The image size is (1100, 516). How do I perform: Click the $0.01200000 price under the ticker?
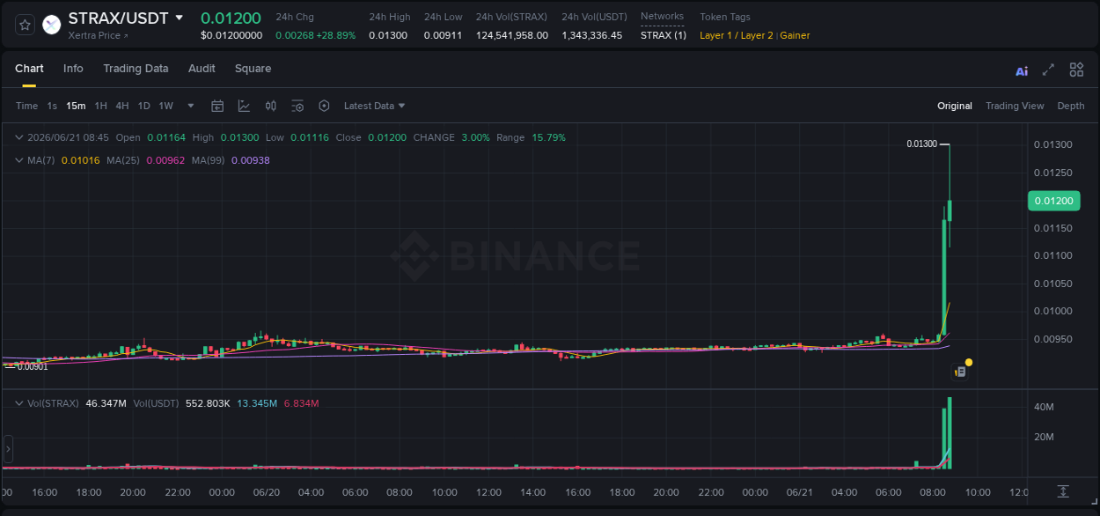coord(231,35)
